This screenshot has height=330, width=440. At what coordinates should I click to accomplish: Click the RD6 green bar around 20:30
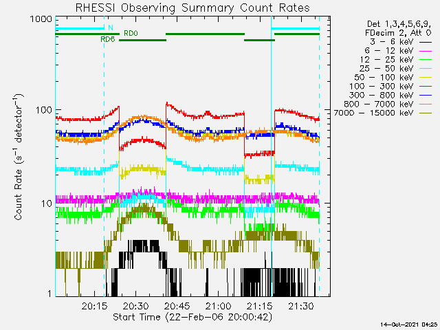(142, 40)
